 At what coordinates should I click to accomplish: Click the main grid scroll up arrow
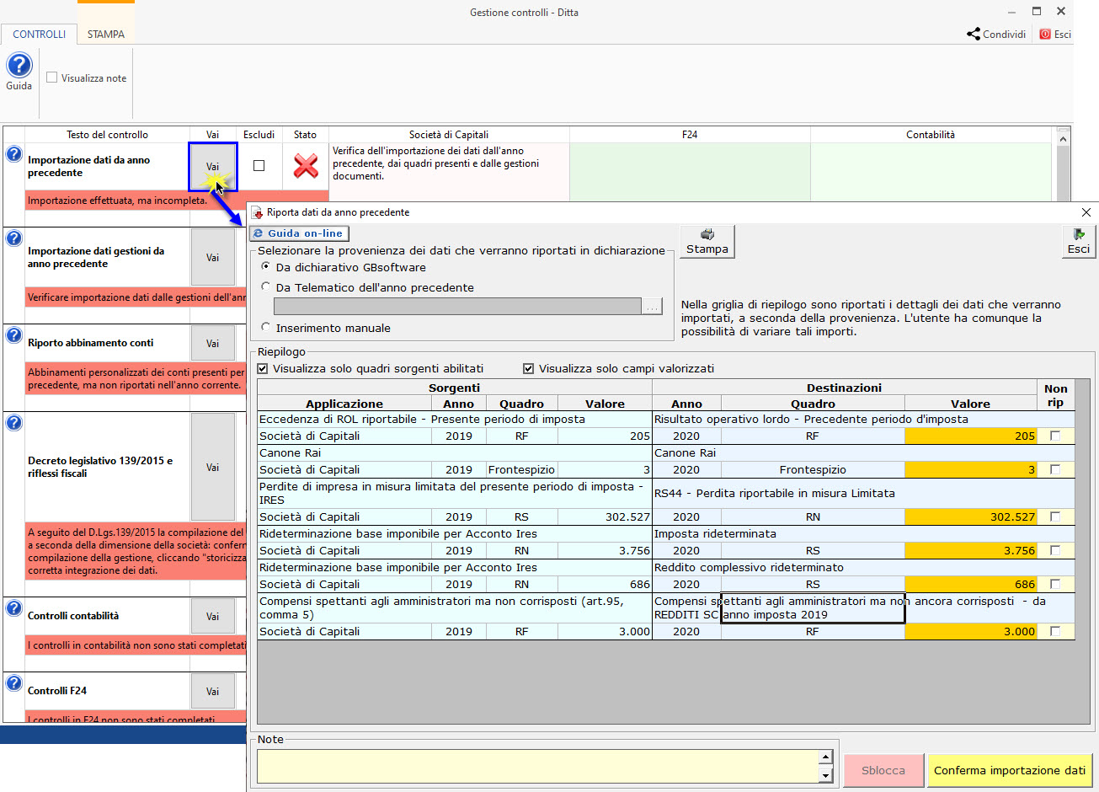pos(1063,138)
